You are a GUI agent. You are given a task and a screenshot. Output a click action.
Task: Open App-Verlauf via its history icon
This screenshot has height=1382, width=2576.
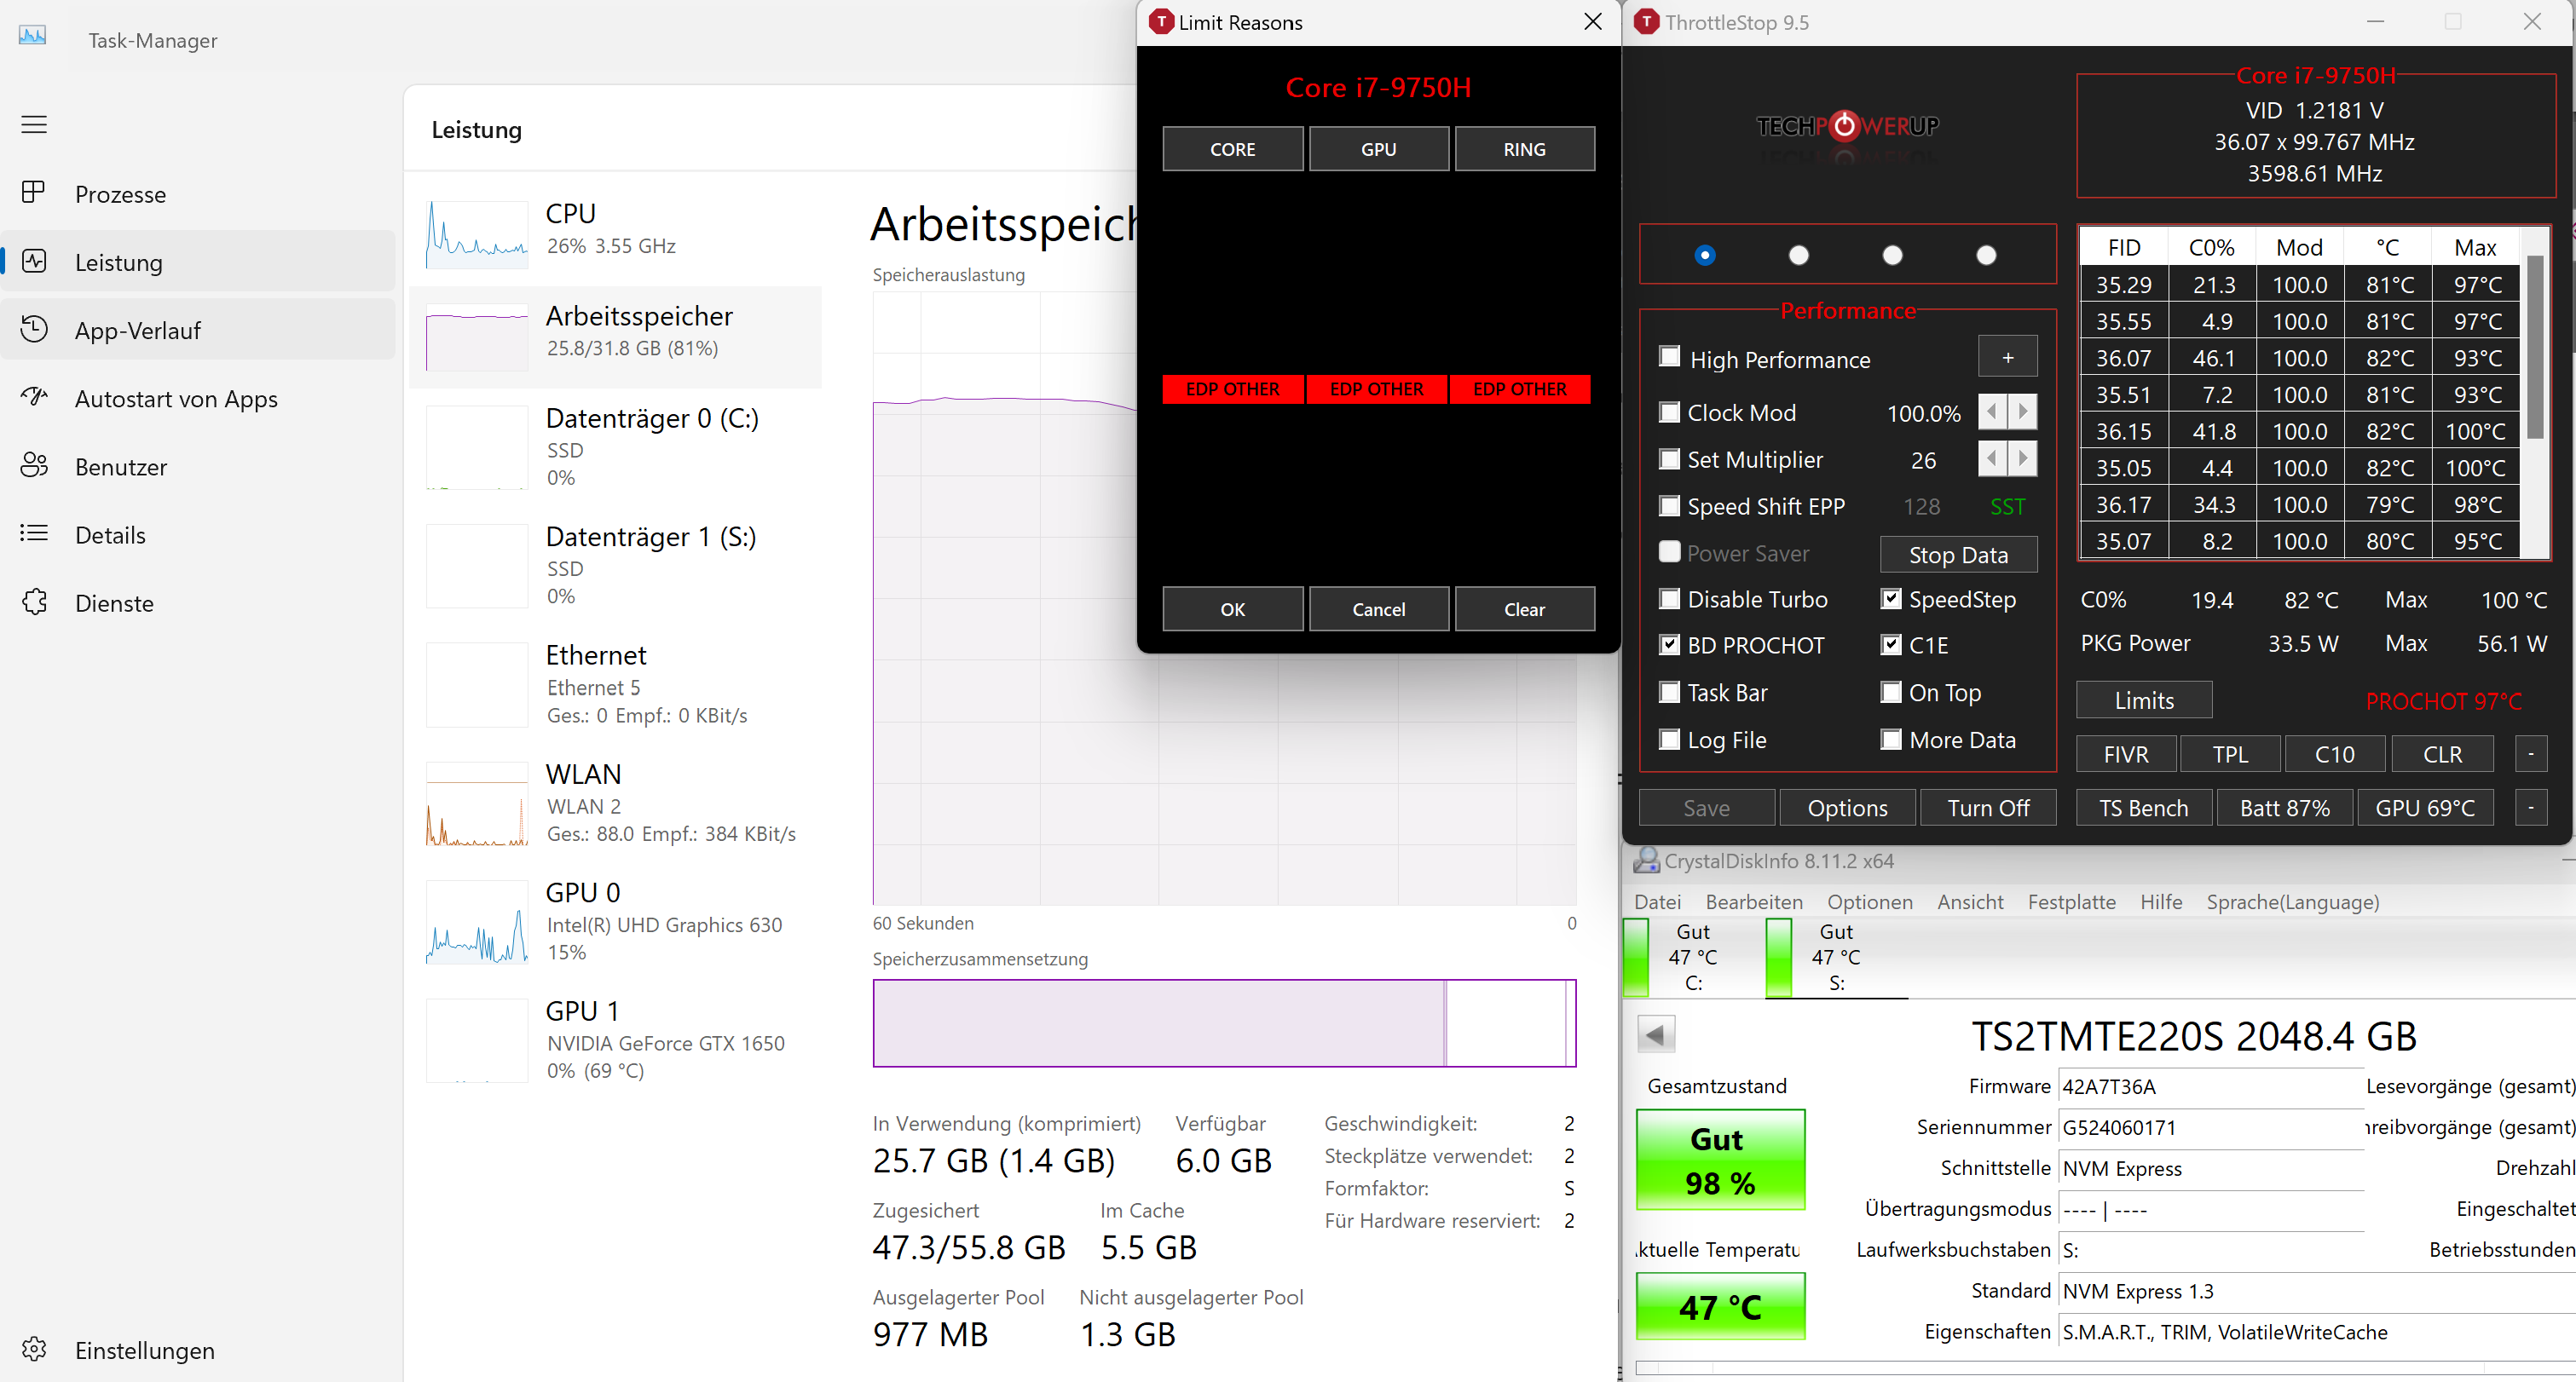pos(34,330)
